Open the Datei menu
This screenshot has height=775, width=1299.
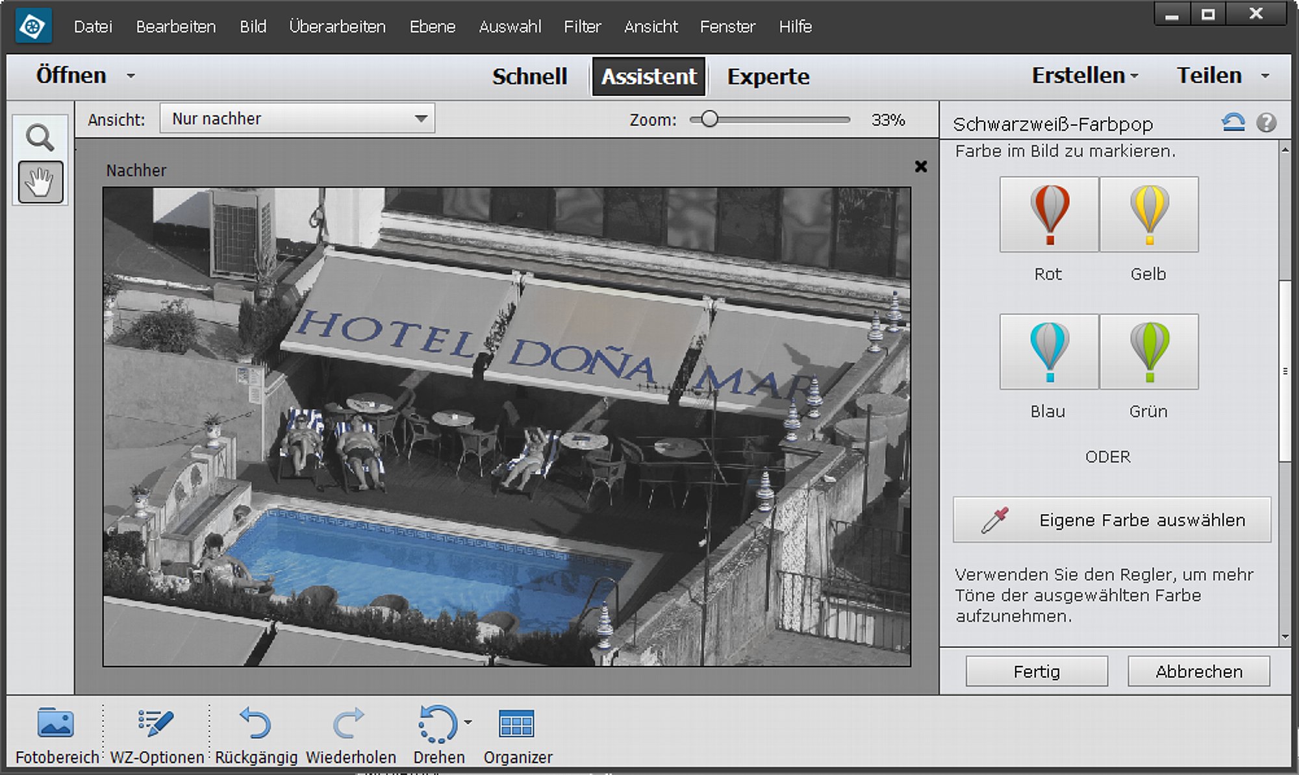(93, 27)
